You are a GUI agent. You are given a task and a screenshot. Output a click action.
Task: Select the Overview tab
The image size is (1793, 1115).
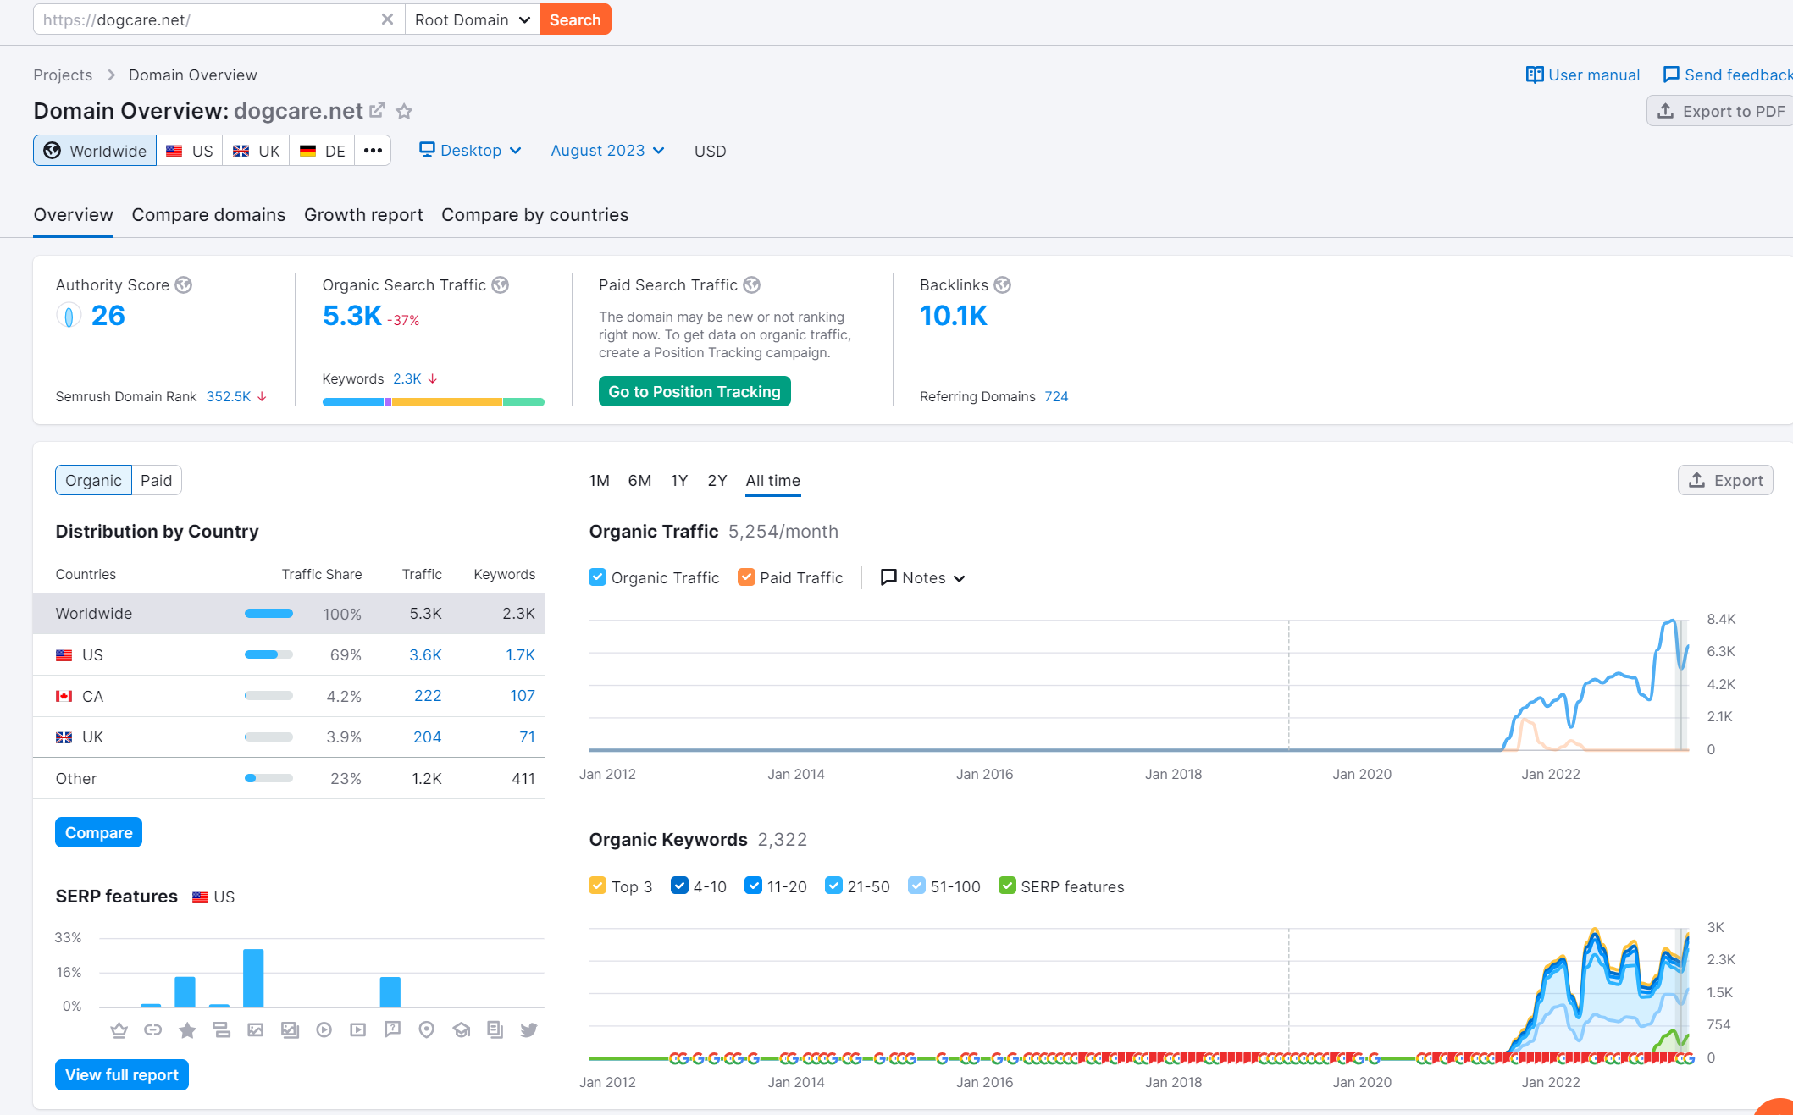click(74, 215)
